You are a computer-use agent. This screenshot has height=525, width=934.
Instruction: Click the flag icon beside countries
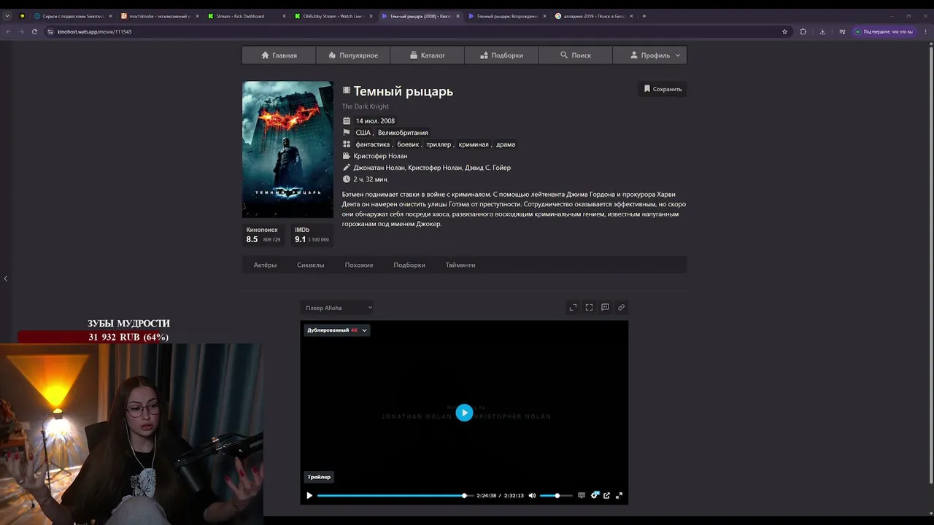coord(347,133)
